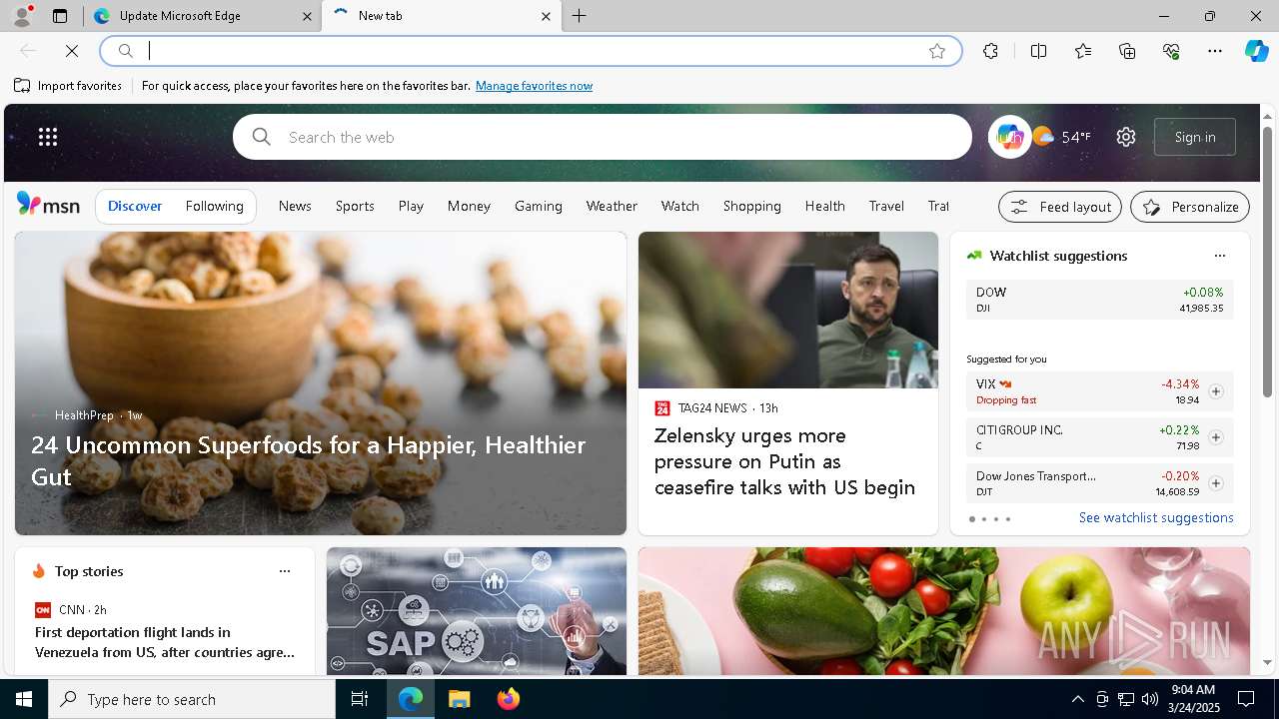Open the Favorites list icon
Screen dimensions: 1279x719
pyautogui.click(x=1083, y=51)
